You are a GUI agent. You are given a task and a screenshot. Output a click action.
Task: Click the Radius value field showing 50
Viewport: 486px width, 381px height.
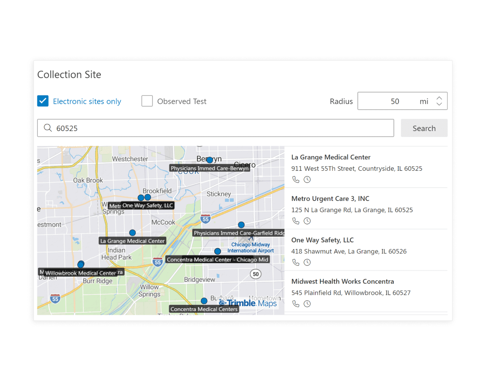(395, 101)
